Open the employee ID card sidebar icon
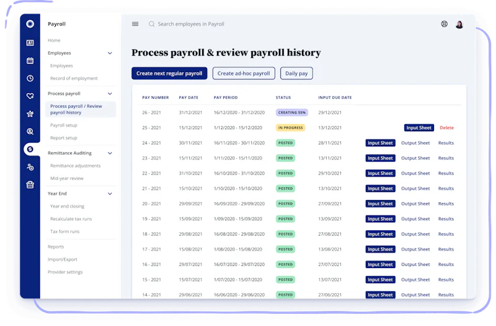 tap(30, 42)
